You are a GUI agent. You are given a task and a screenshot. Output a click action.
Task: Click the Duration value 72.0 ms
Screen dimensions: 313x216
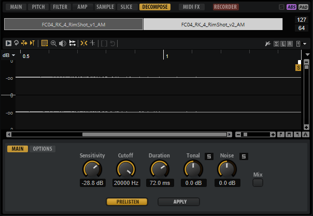pyautogui.click(x=160, y=183)
